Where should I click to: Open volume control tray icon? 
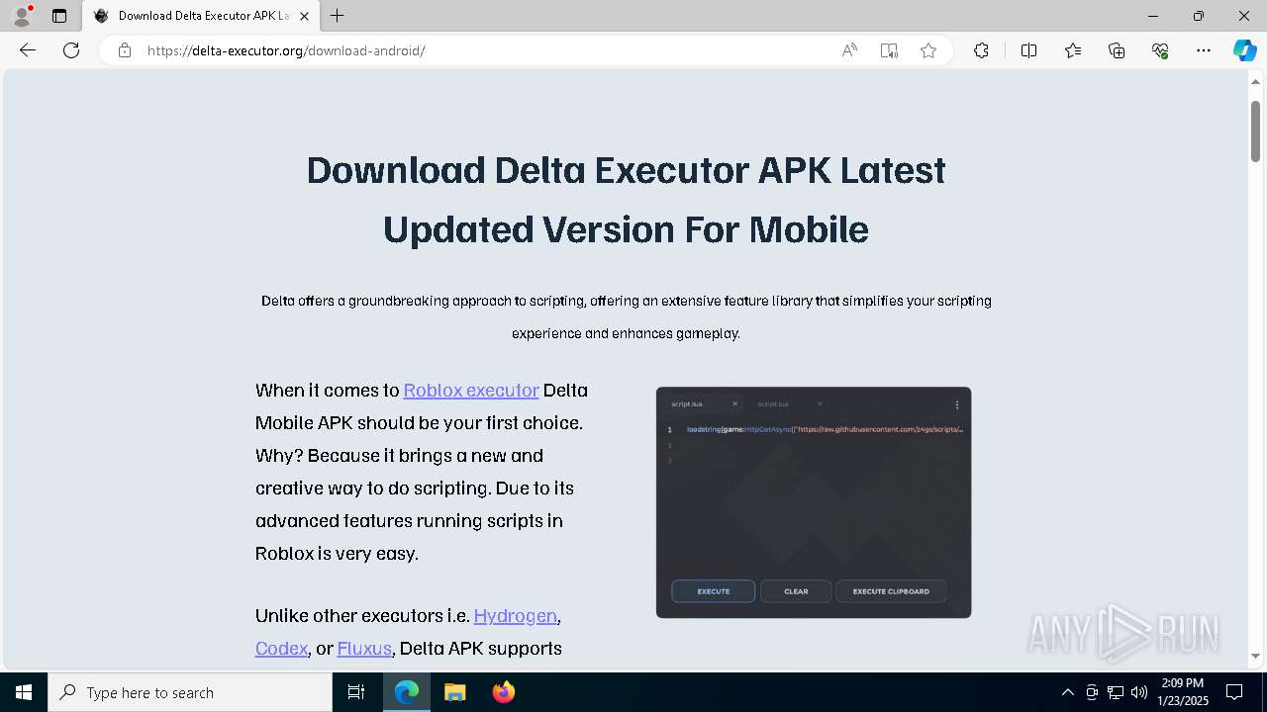pos(1139,692)
